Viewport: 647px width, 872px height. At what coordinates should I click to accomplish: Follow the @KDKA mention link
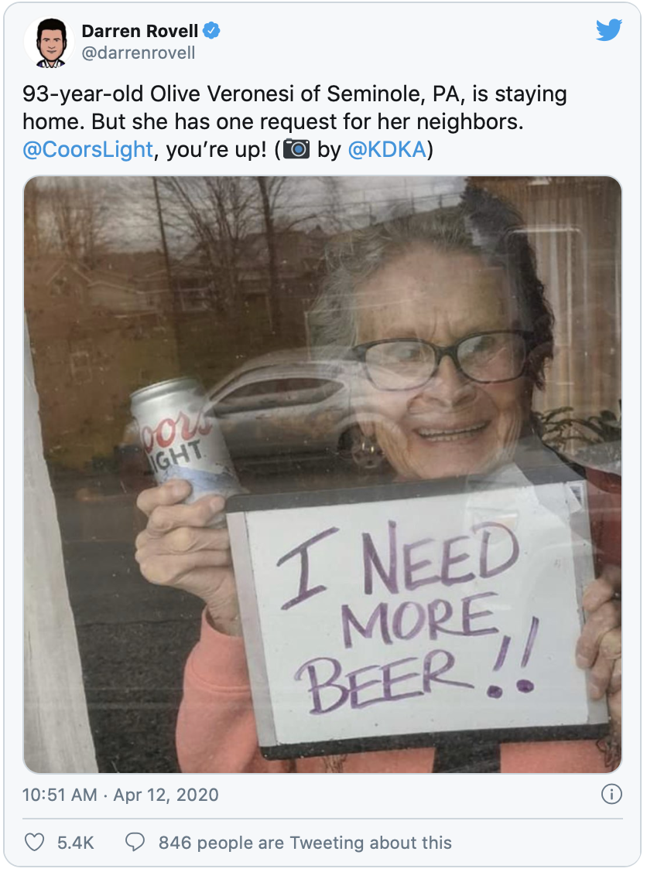click(x=387, y=150)
